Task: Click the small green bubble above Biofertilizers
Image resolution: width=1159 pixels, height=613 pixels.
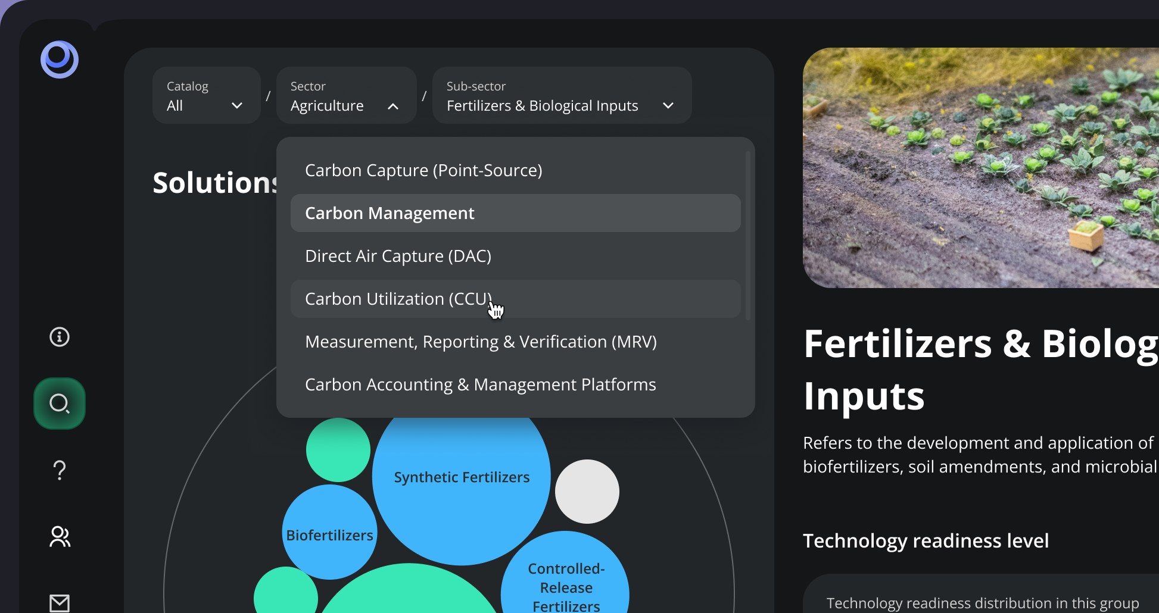Action: [x=338, y=450]
